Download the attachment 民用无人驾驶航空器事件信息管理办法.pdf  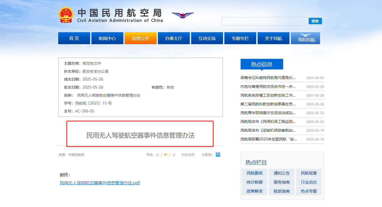(x=100, y=183)
